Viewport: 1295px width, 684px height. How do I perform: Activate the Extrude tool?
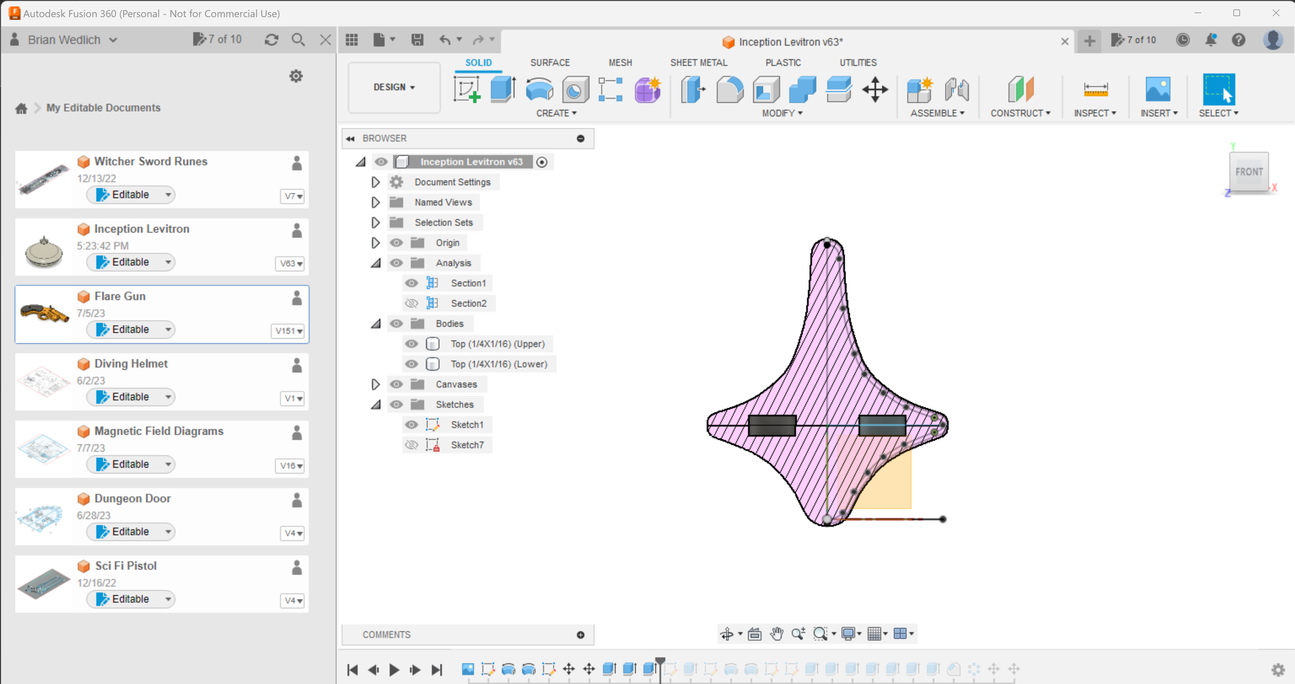pyautogui.click(x=502, y=89)
